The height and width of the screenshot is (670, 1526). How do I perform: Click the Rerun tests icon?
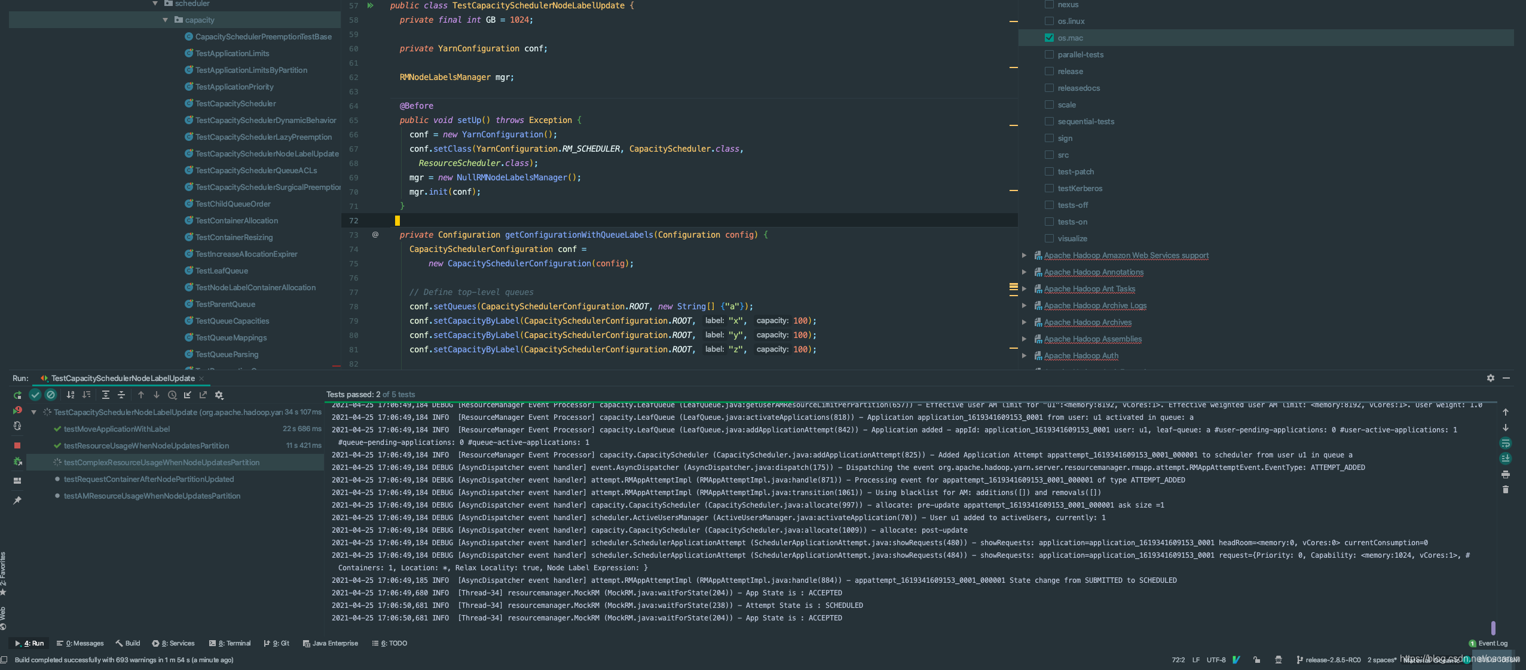click(x=17, y=395)
